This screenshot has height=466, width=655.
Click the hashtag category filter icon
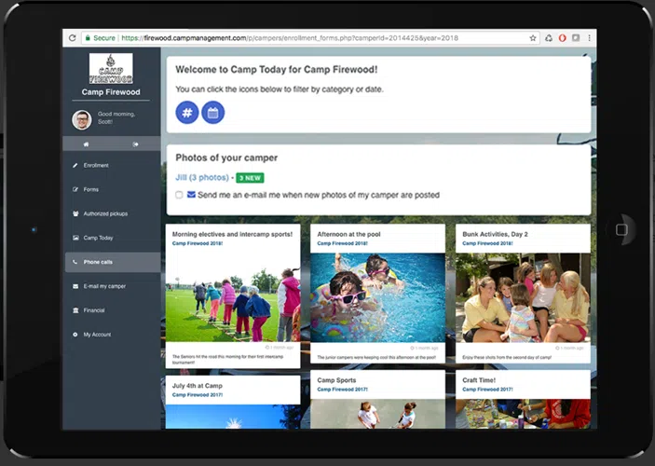tap(186, 113)
